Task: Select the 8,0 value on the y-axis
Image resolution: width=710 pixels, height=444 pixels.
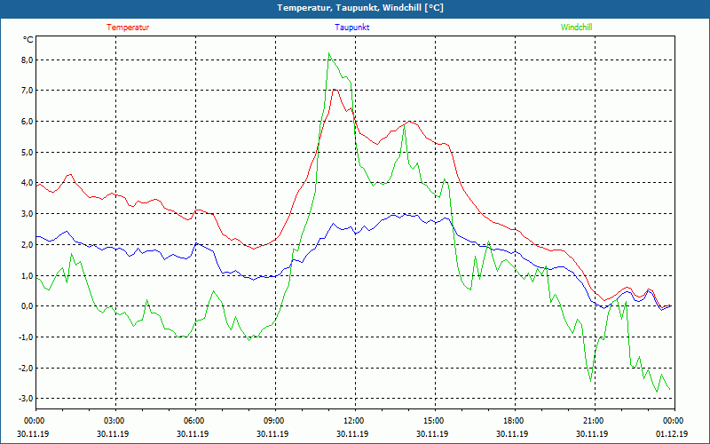Action: [26, 59]
